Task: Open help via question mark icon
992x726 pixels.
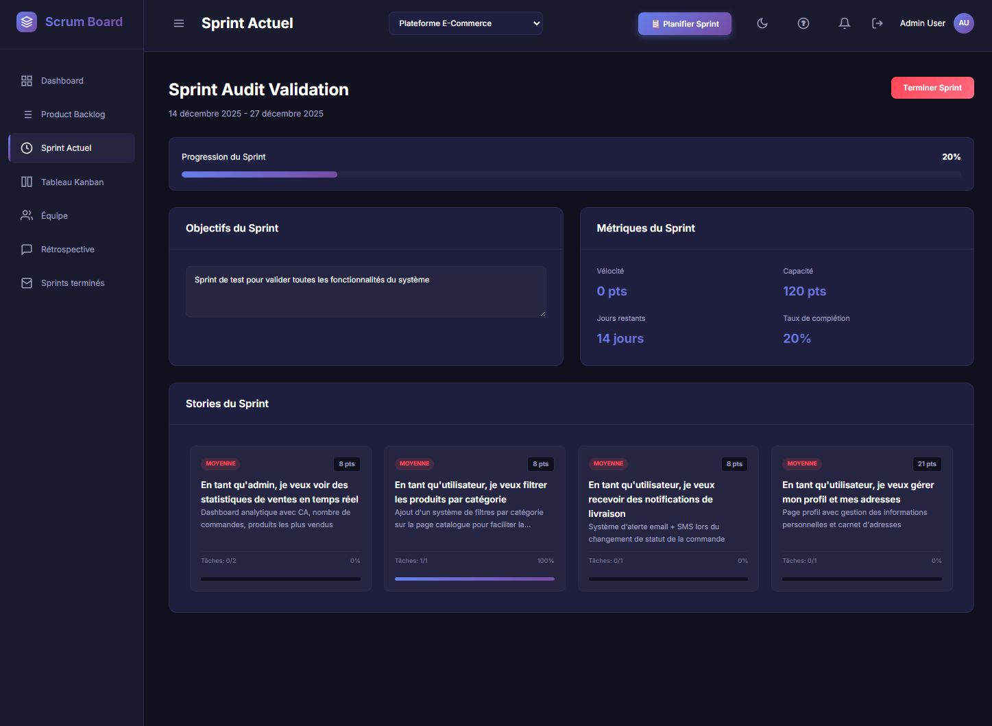Action: (803, 23)
